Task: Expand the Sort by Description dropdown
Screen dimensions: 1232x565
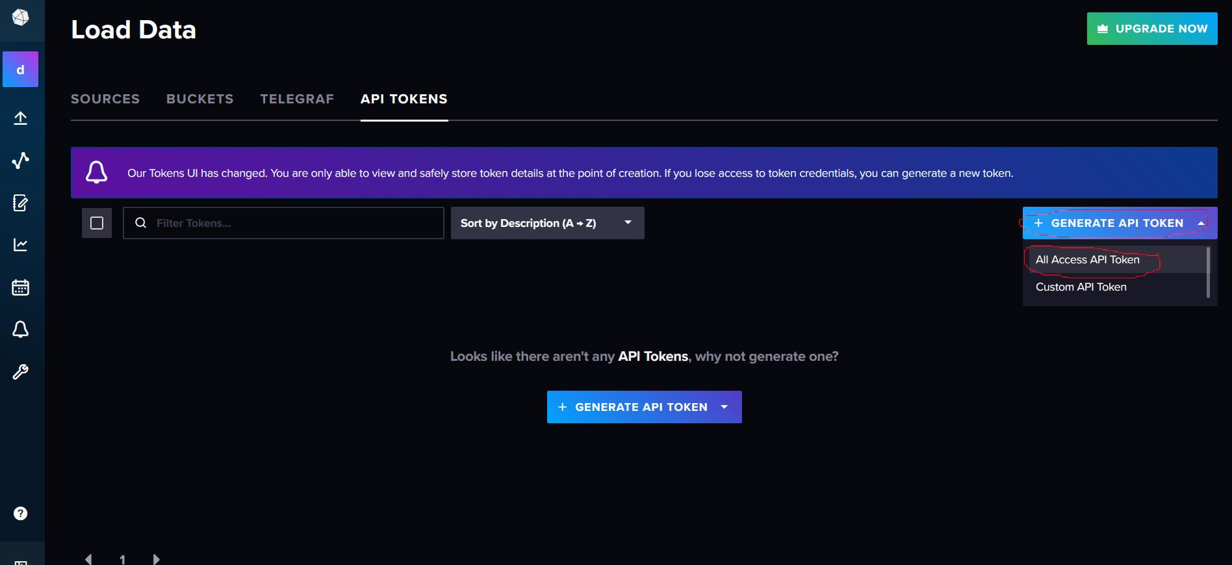Action: pos(547,223)
